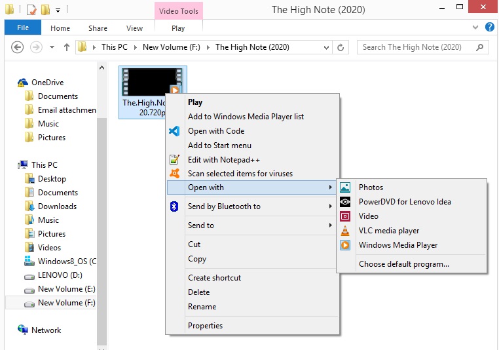Screen dimensions: 499x350
Task: Click the Back arrow button
Action: pyautogui.click(x=17, y=47)
